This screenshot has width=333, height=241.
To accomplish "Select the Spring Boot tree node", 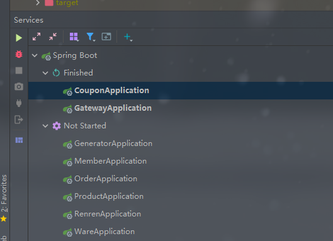I will click(75, 55).
